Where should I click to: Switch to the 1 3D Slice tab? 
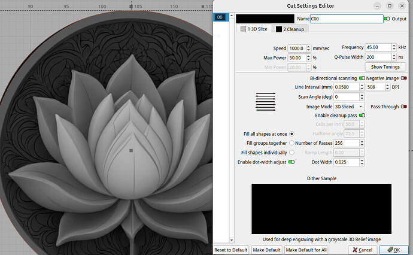[x=254, y=29]
